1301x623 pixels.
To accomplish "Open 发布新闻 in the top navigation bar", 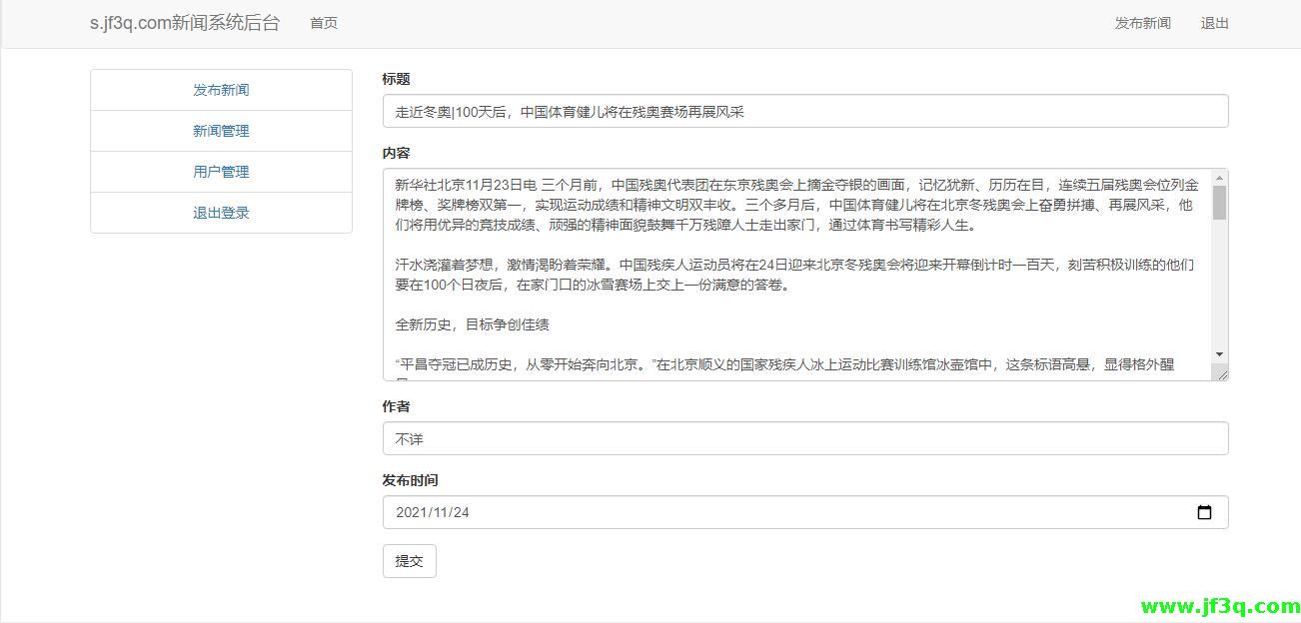I will (1141, 23).
